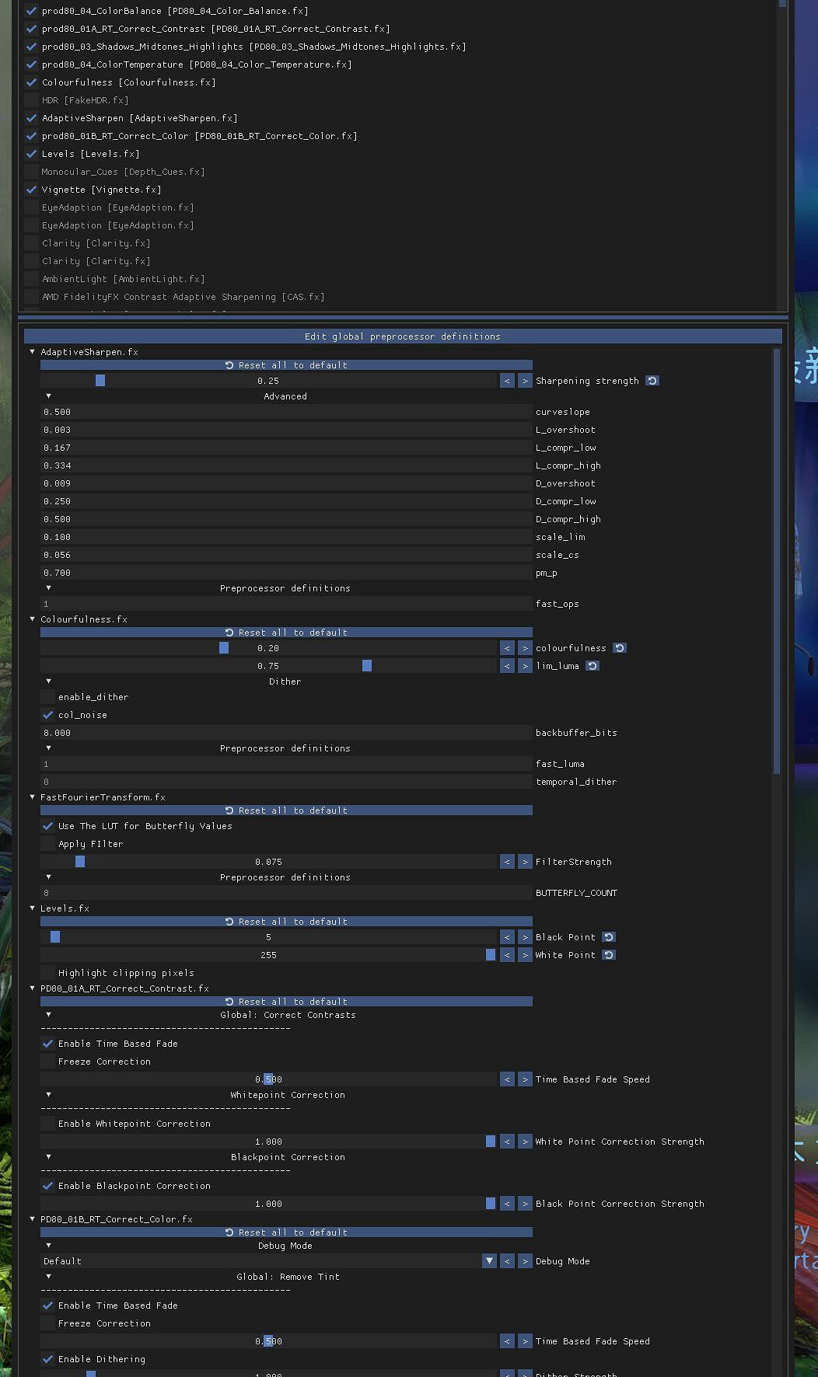Increase White Point Correction Strength with arrow
This screenshot has width=818, height=1377.
(525, 1142)
